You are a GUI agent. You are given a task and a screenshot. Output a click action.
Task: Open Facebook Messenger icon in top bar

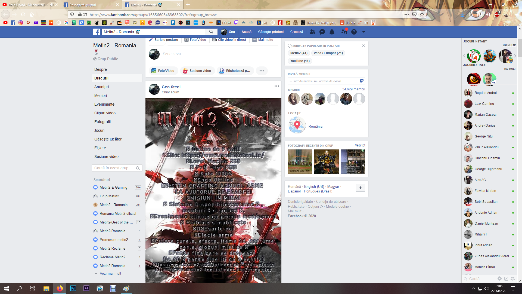click(322, 32)
